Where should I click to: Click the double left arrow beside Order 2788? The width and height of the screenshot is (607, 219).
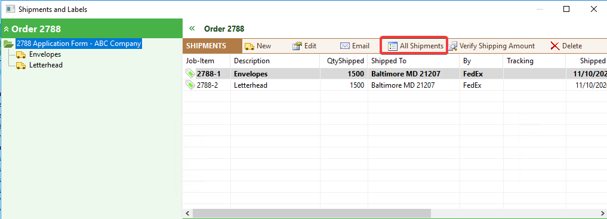192,29
